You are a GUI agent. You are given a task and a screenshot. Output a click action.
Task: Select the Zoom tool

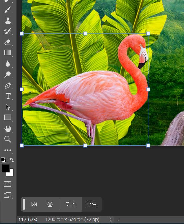tap(8, 139)
